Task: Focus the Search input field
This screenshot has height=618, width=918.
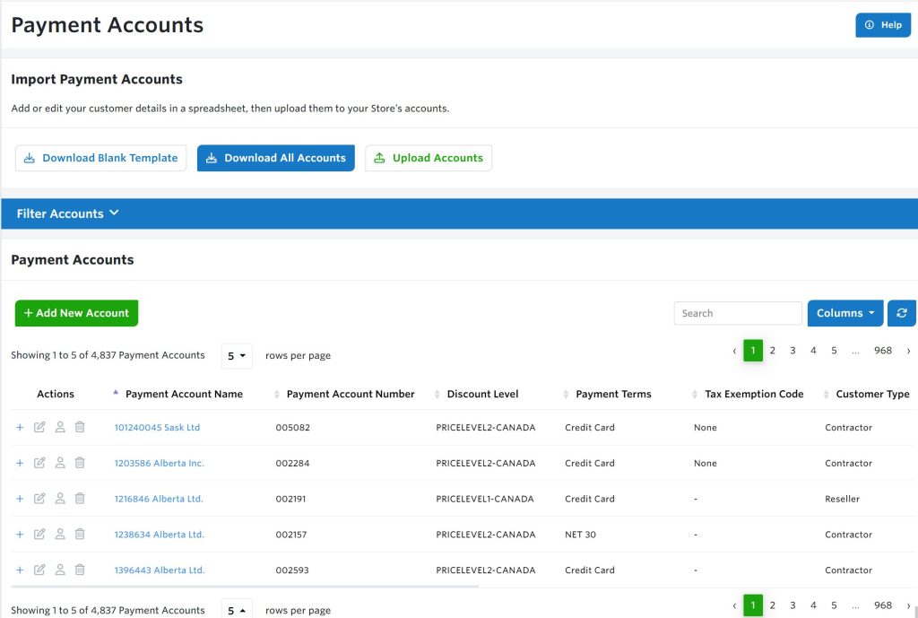Action: 738,313
